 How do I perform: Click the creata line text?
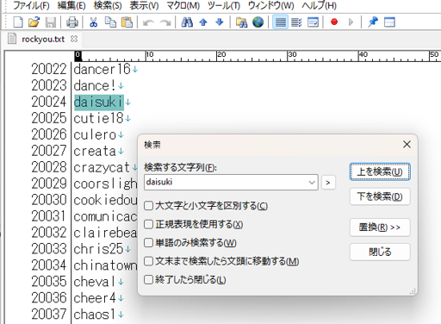(95, 151)
